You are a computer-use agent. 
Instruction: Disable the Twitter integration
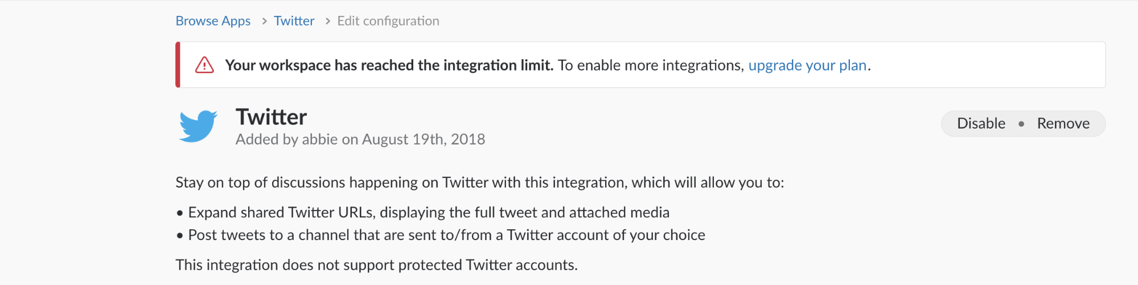tap(981, 123)
